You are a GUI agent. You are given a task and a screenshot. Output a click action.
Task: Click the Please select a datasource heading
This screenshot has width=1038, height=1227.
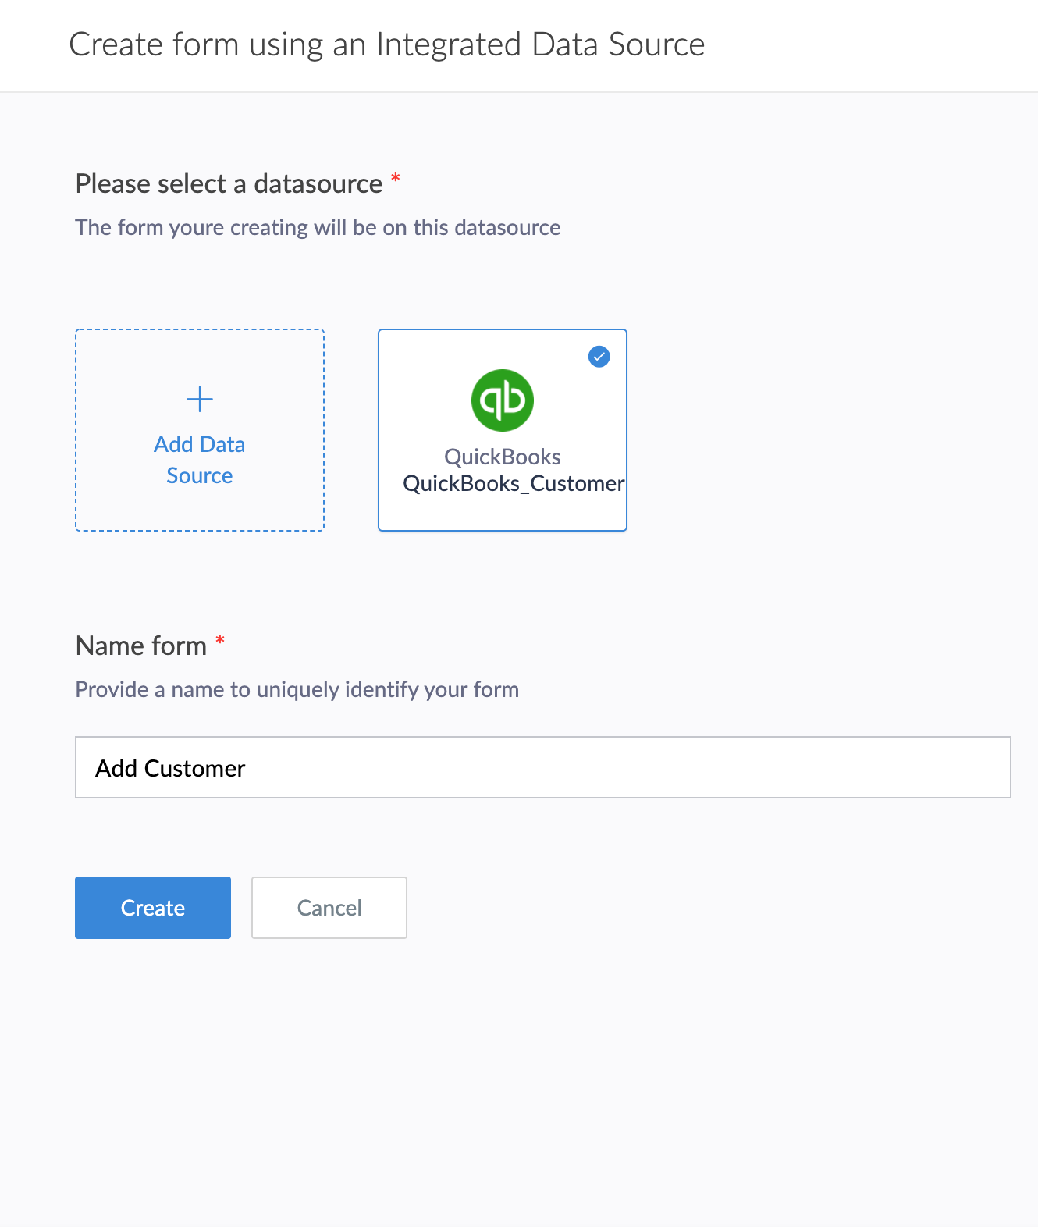(x=229, y=184)
